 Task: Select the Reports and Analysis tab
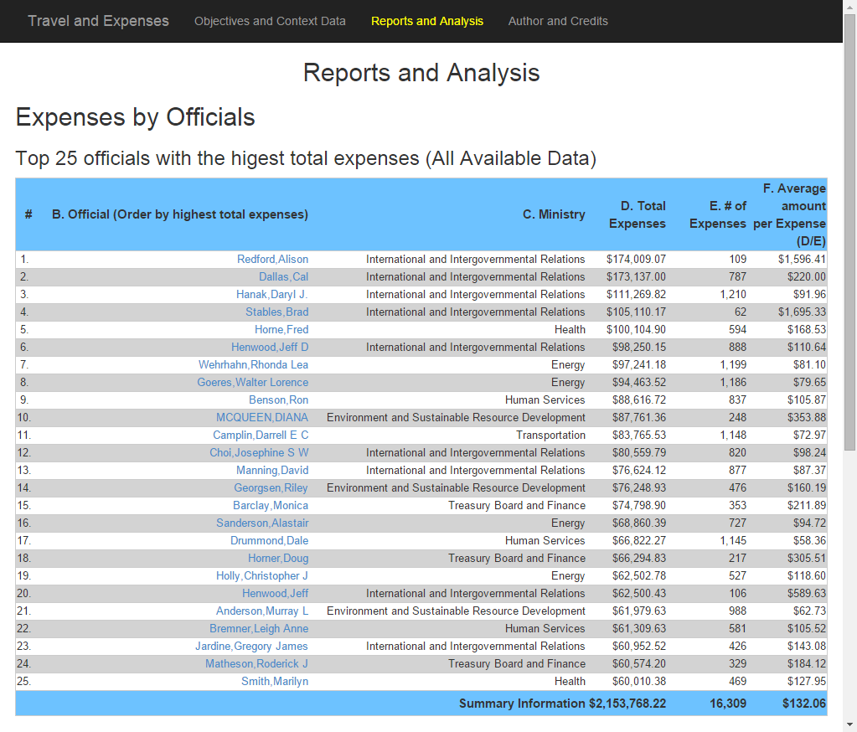click(x=427, y=21)
